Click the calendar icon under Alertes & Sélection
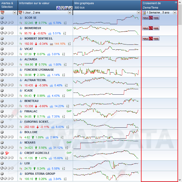Screen dimensions: 182x182 tap(2, 12)
